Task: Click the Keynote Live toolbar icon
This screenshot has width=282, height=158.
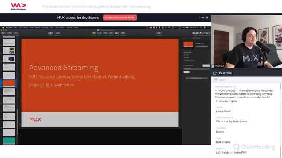Action: (58, 33)
